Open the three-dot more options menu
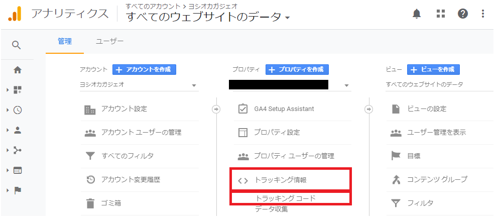The height and width of the screenshot is (218, 499). (x=483, y=14)
